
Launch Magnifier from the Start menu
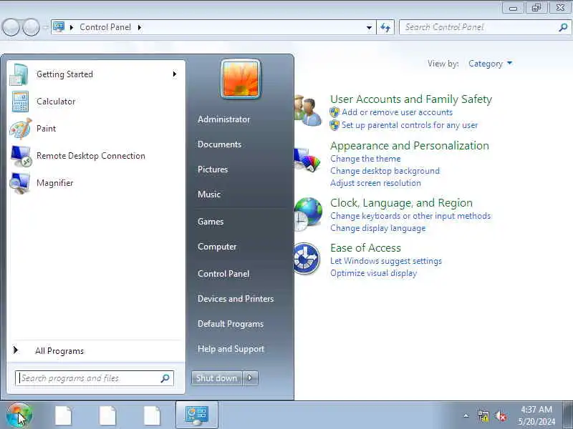click(x=96, y=183)
